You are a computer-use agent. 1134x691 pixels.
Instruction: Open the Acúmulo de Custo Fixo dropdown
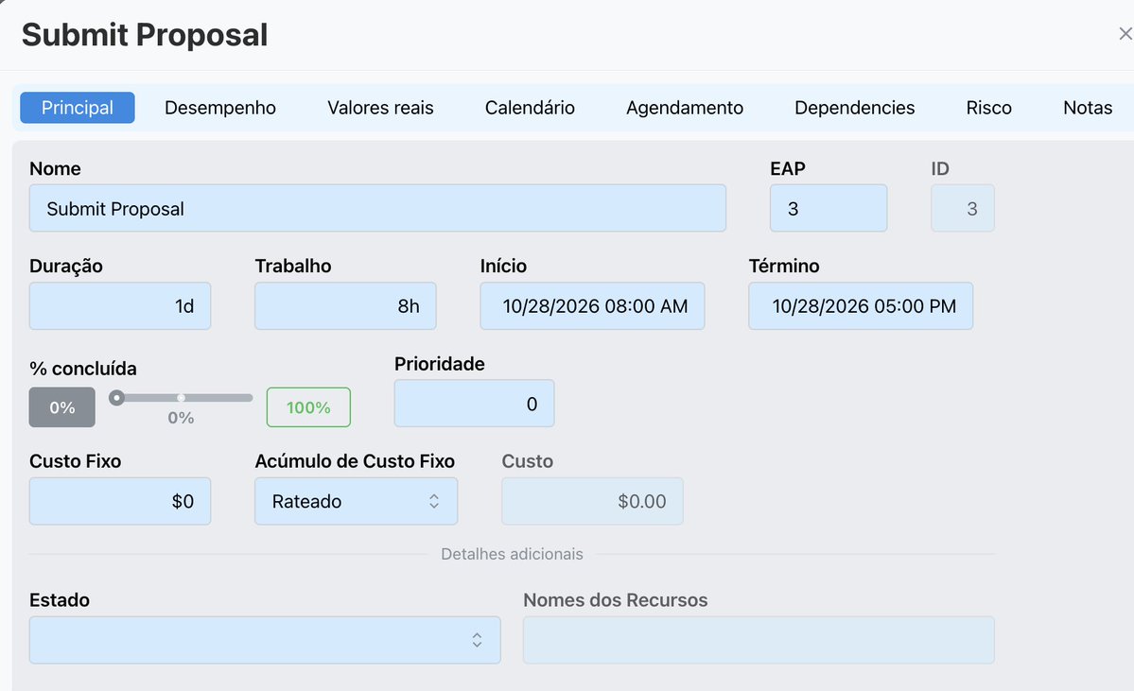point(356,501)
